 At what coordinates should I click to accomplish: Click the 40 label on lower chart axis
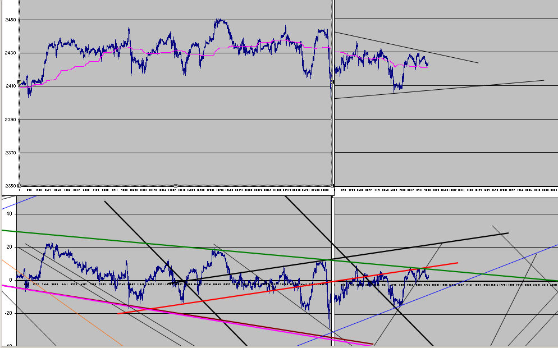(x=9, y=214)
